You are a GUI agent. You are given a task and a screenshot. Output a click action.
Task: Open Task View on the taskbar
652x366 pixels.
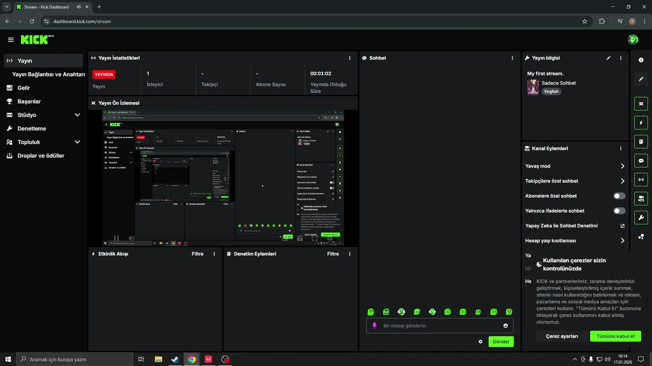[x=141, y=359]
